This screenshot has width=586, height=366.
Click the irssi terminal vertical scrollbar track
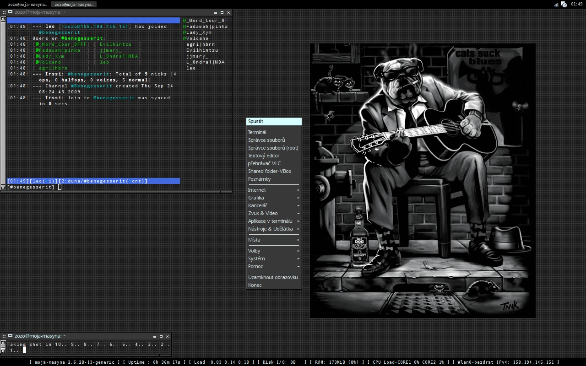point(3,101)
